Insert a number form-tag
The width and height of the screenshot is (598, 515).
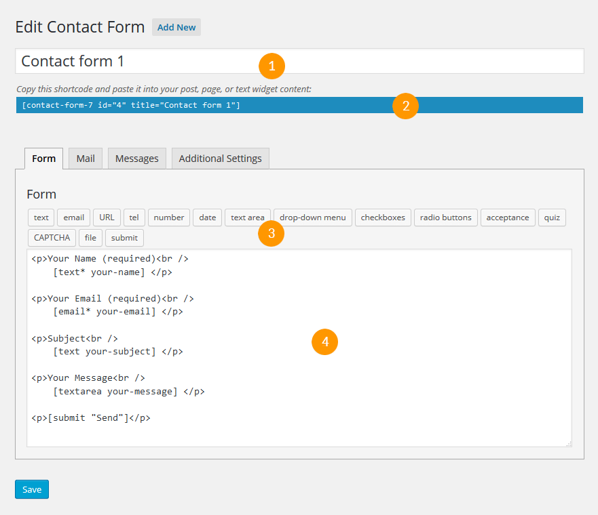pyautogui.click(x=168, y=218)
